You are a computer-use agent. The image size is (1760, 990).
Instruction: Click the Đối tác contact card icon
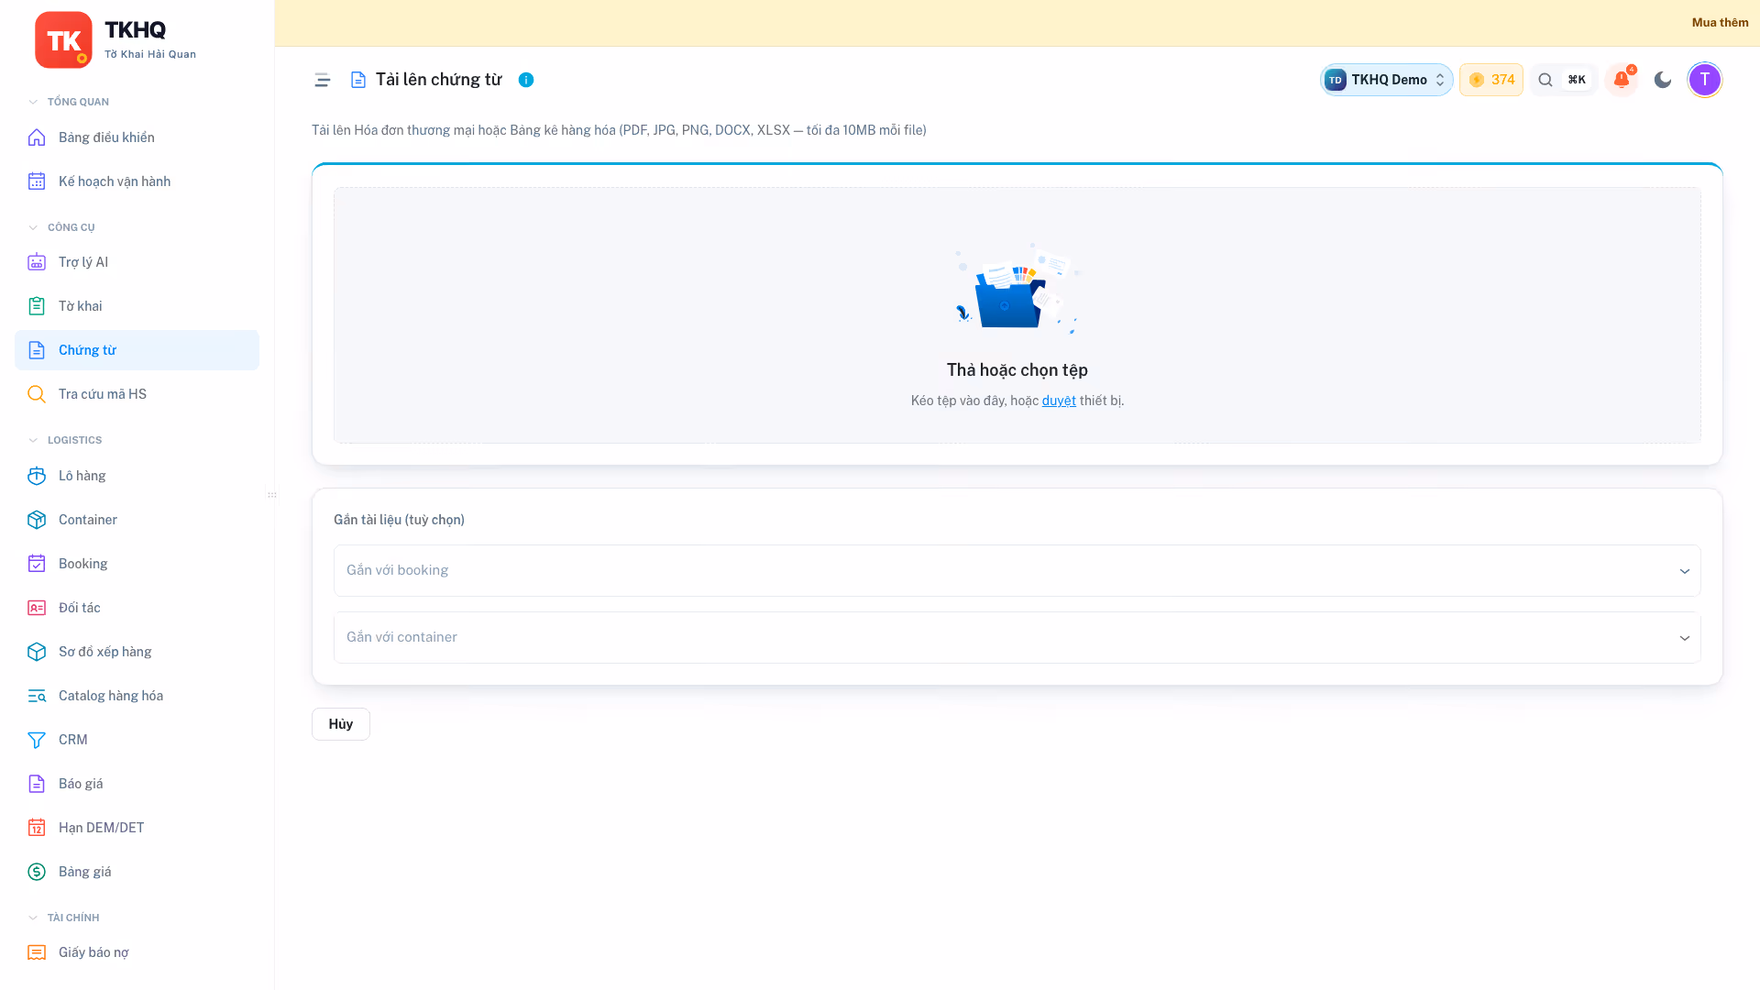click(37, 608)
